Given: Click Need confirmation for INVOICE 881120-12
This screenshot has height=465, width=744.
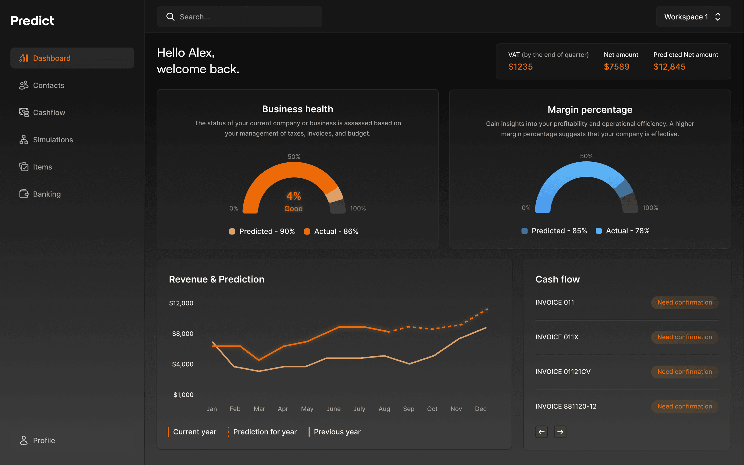Looking at the screenshot, I should (x=684, y=406).
